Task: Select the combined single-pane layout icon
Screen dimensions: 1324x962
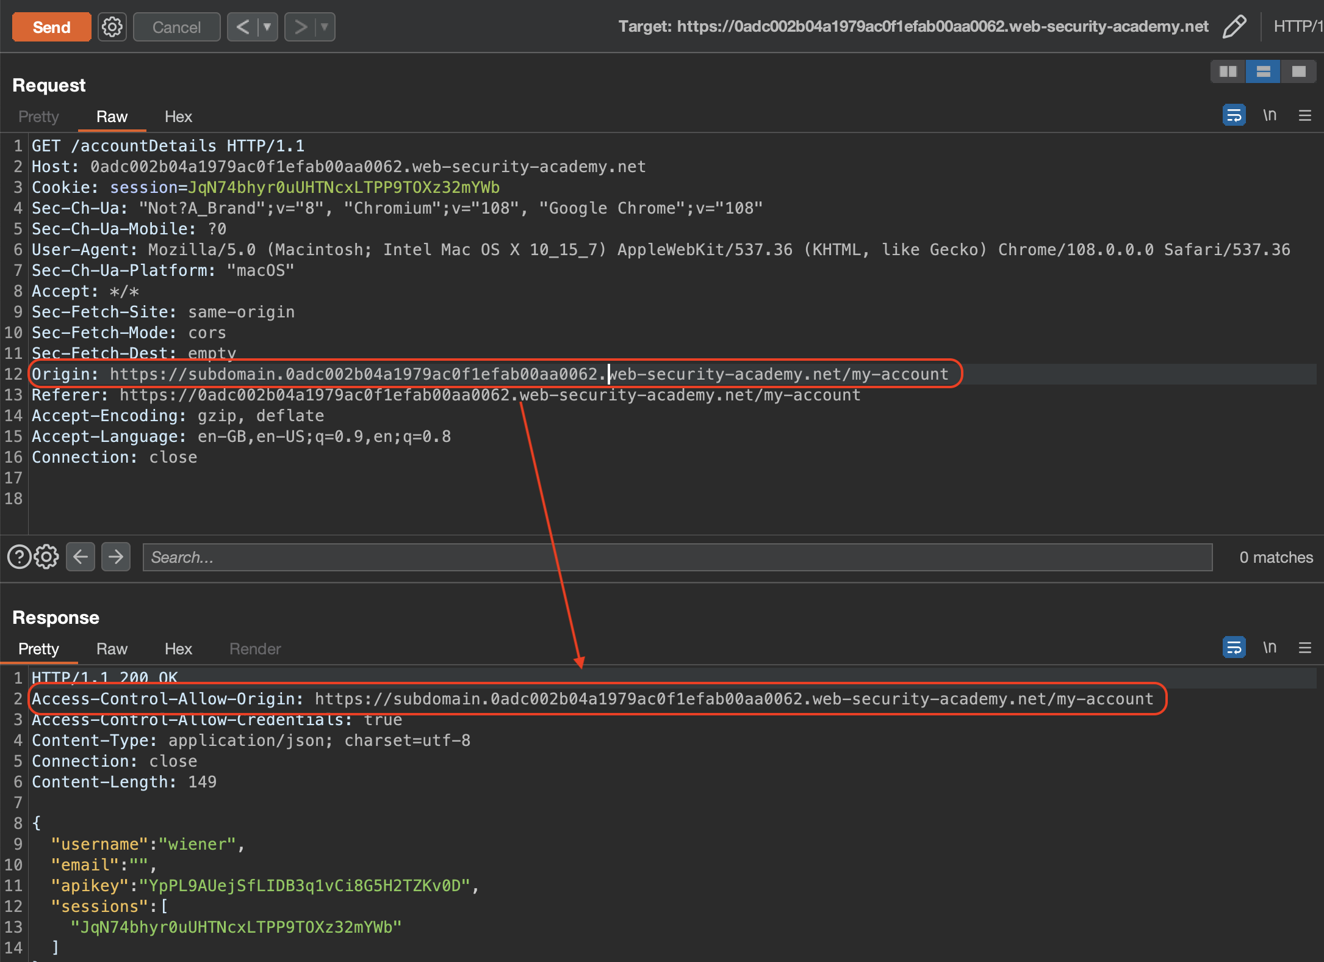Action: (1298, 71)
